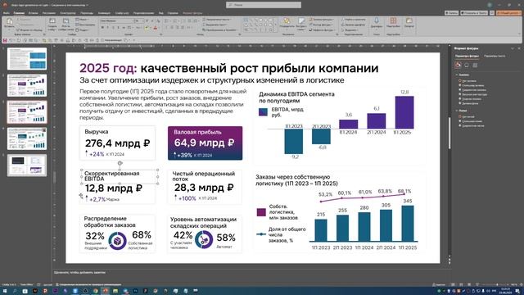Image resolution: width=524 pixels, height=295 pixels.
Task: Click Найти (Find) in the editing group
Action: [x=353, y=20]
